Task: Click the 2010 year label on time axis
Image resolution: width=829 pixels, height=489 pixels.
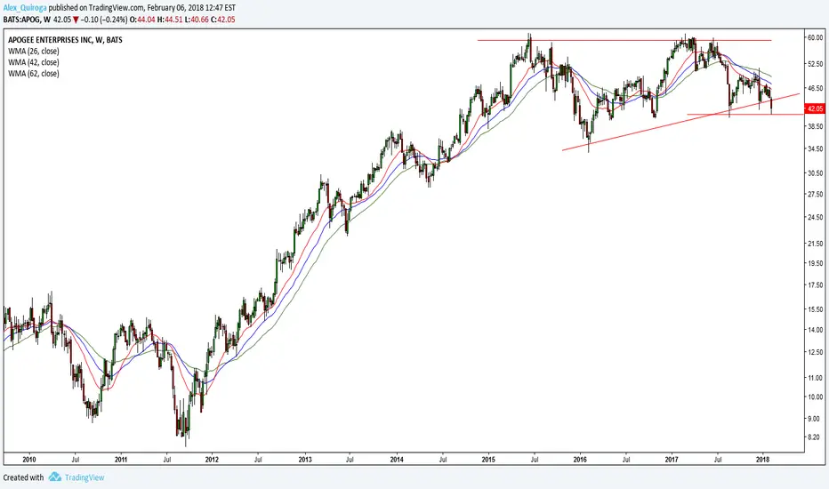Action: coord(29,460)
